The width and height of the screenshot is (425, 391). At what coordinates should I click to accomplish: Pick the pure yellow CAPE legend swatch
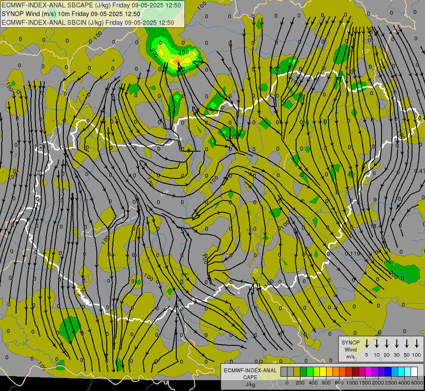coord(323,371)
